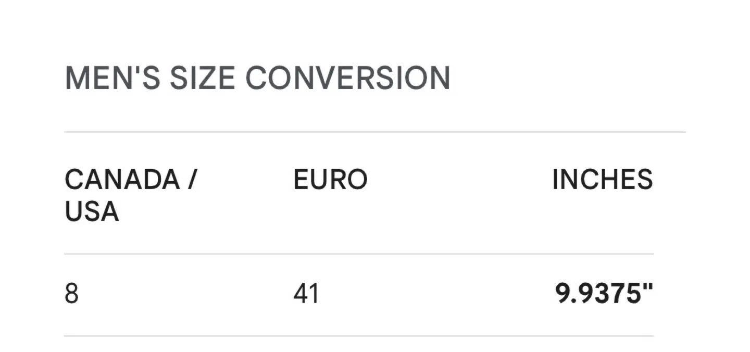Click the inch mark after 9.9375
The image size is (750, 352).
click(649, 288)
